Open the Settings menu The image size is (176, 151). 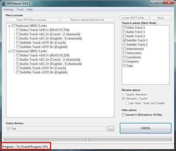click(x=8, y=9)
